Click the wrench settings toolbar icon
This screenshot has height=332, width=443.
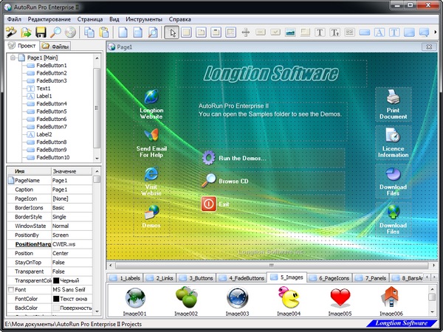[11, 32]
